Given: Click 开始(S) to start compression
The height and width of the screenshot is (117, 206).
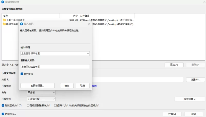Looking at the screenshot, I should pyautogui.click(x=172, y=114).
